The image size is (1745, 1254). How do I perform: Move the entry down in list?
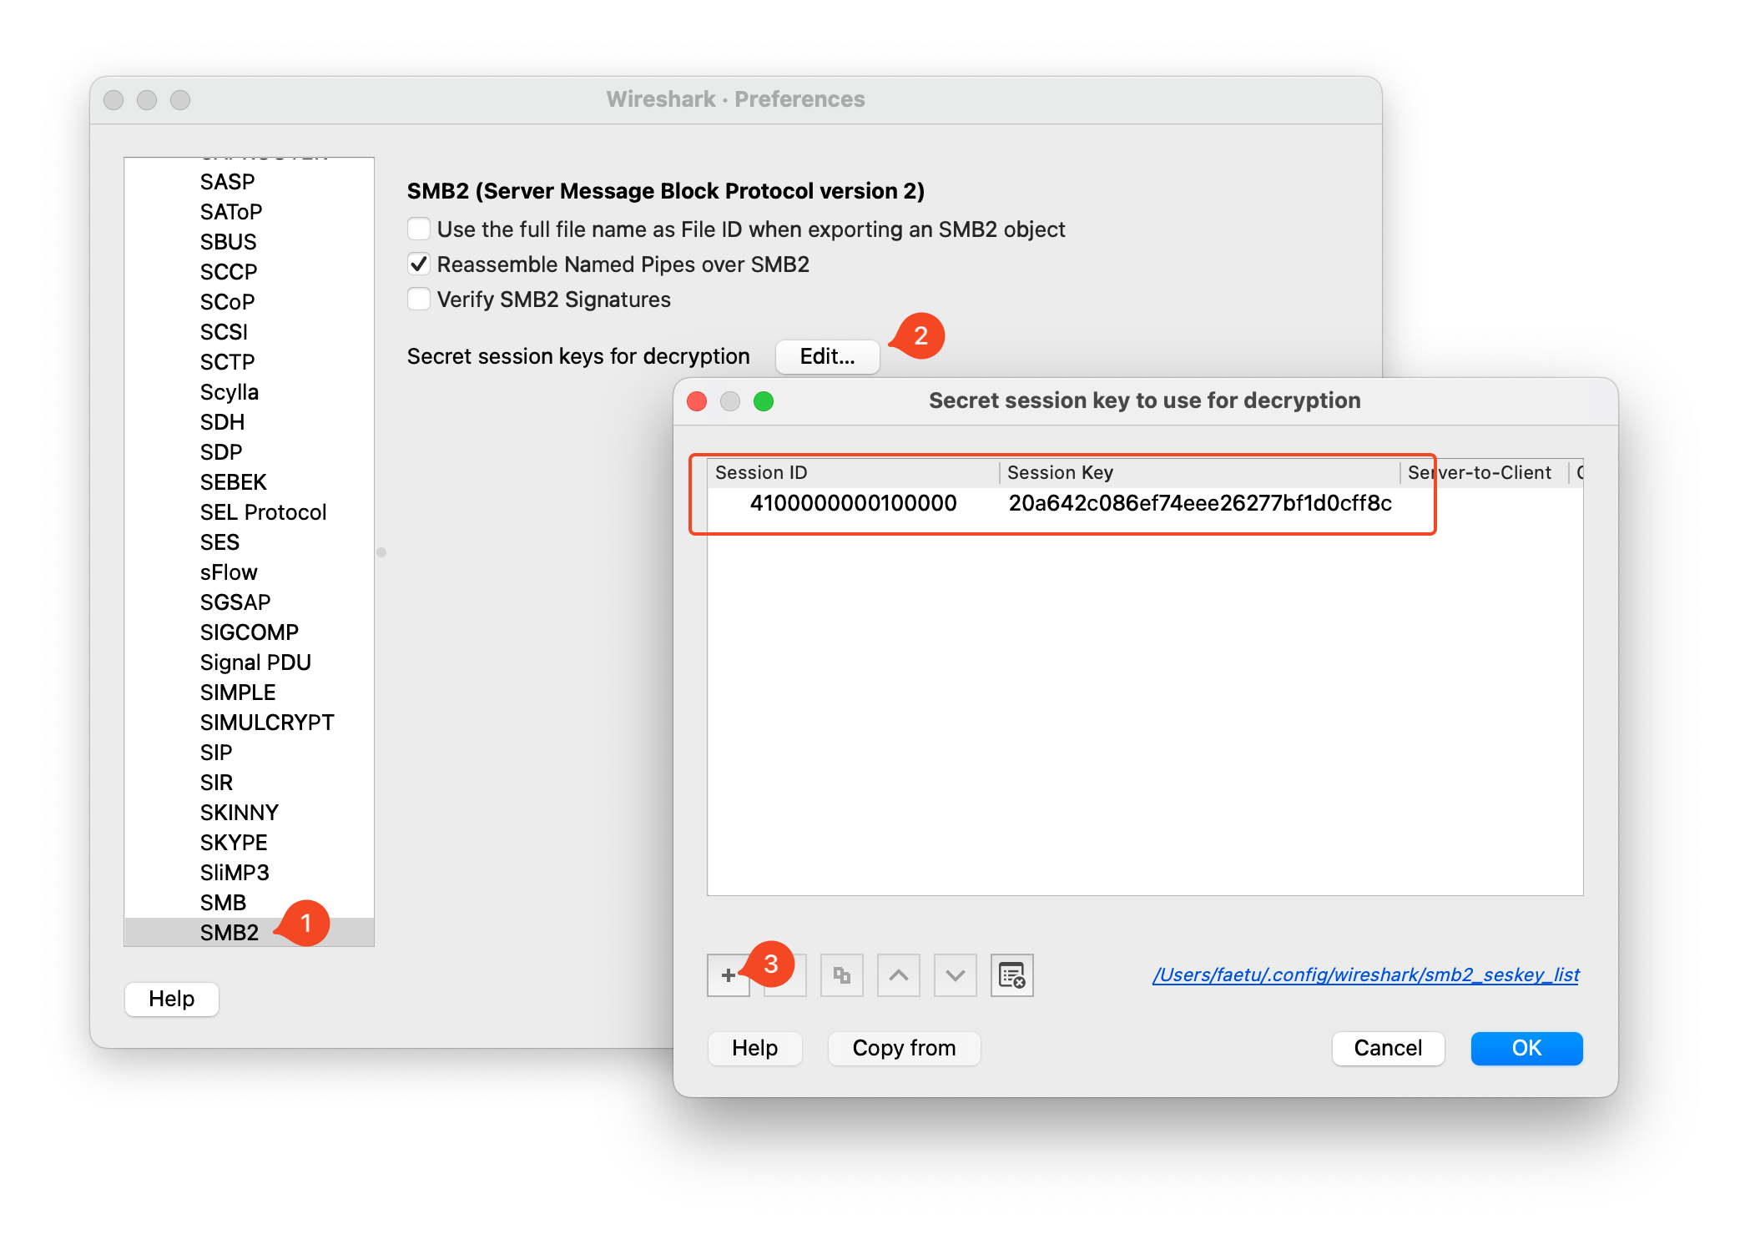point(955,974)
